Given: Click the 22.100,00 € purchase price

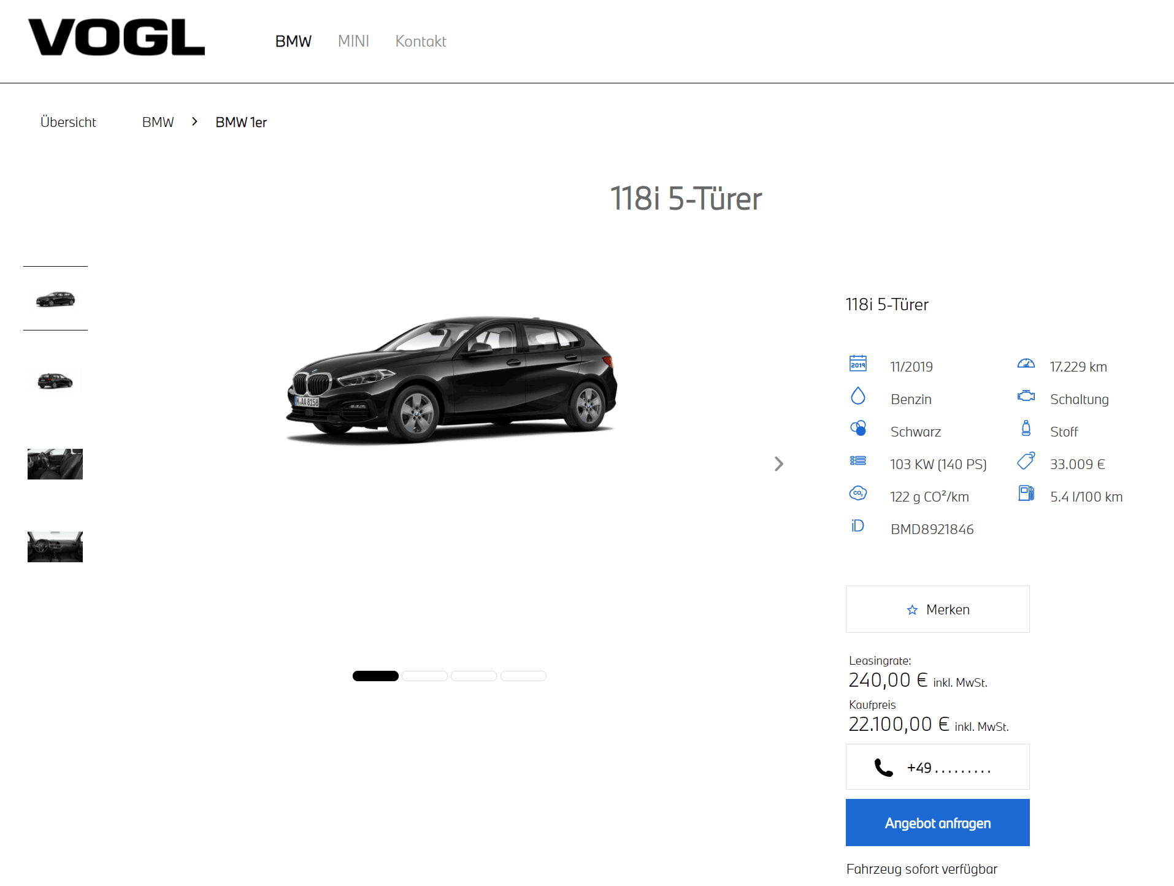Looking at the screenshot, I should [x=899, y=724].
